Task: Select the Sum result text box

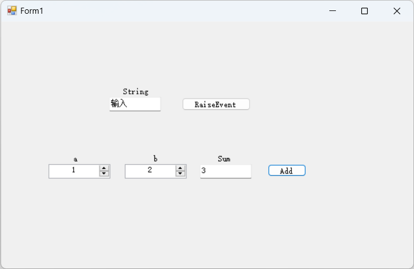Action: (x=225, y=171)
